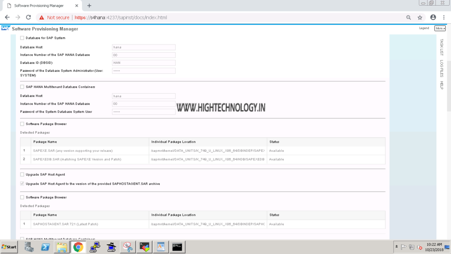451x254 pixels.
Task: Click the Database ID (DBSID) field
Action: [144, 63]
